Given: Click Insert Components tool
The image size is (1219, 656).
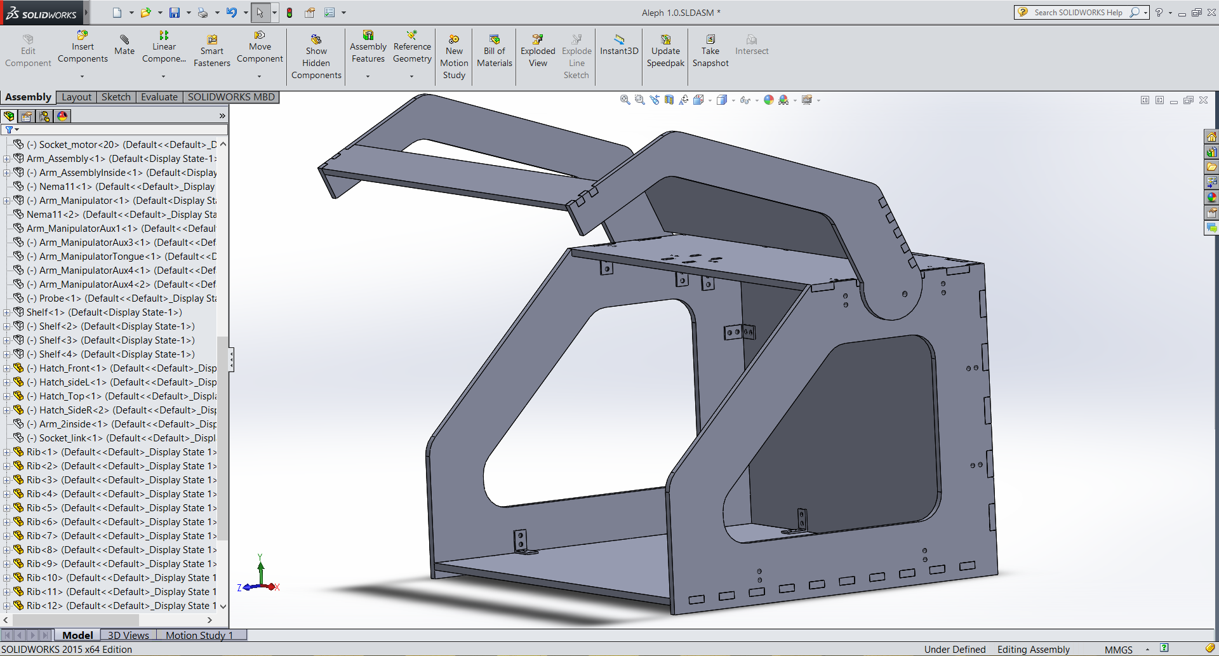Looking at the screenshot, I should [x=83, y=47].
